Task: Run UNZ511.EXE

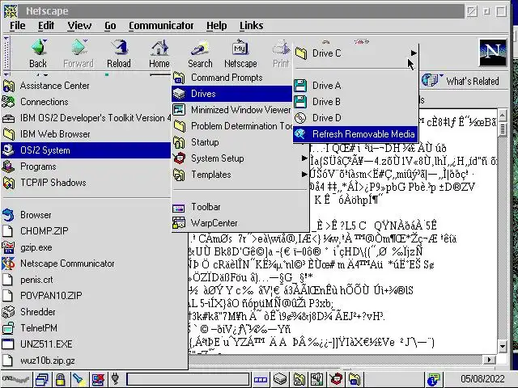Action: [94, 344]
